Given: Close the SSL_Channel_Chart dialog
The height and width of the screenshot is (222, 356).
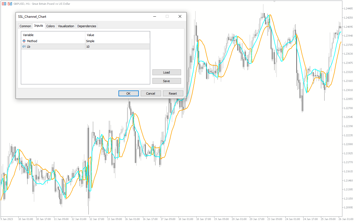Looking at the screenshot, I should coord(180,17).
